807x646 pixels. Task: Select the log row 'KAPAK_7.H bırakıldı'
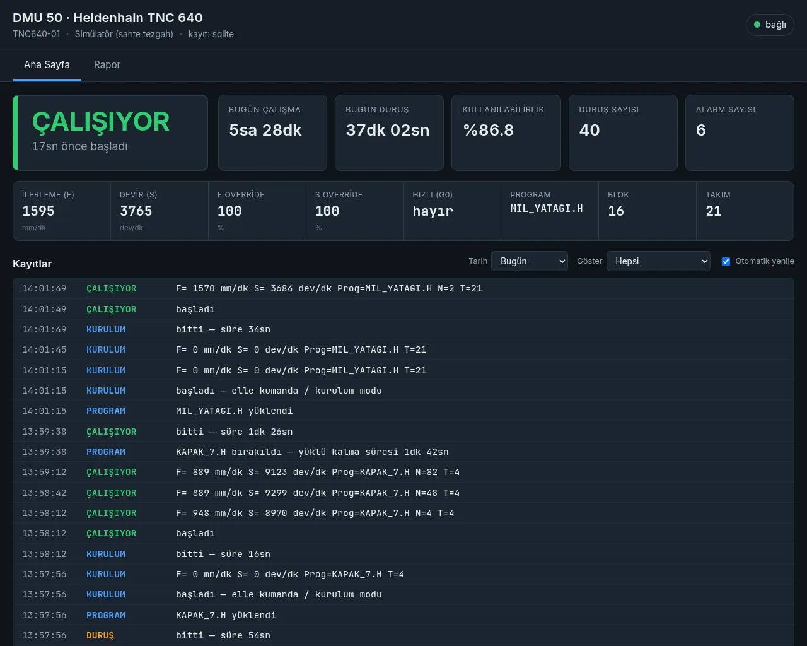coord(403,452)
